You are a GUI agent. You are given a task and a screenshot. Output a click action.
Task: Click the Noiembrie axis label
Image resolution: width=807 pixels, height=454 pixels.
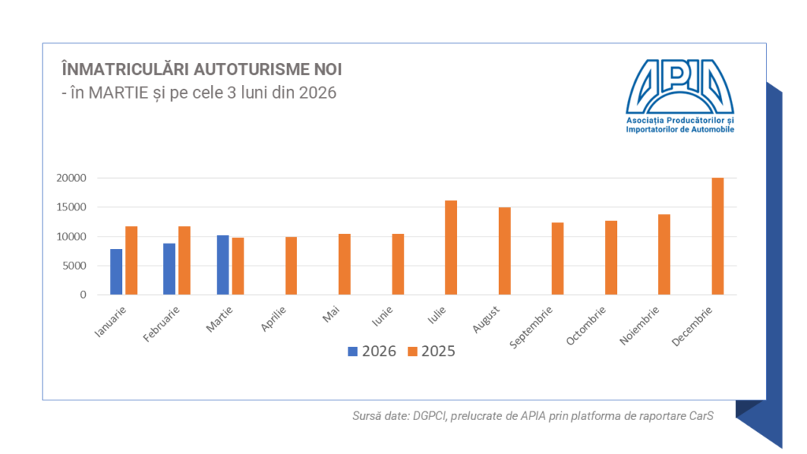(x=639, y=326)
